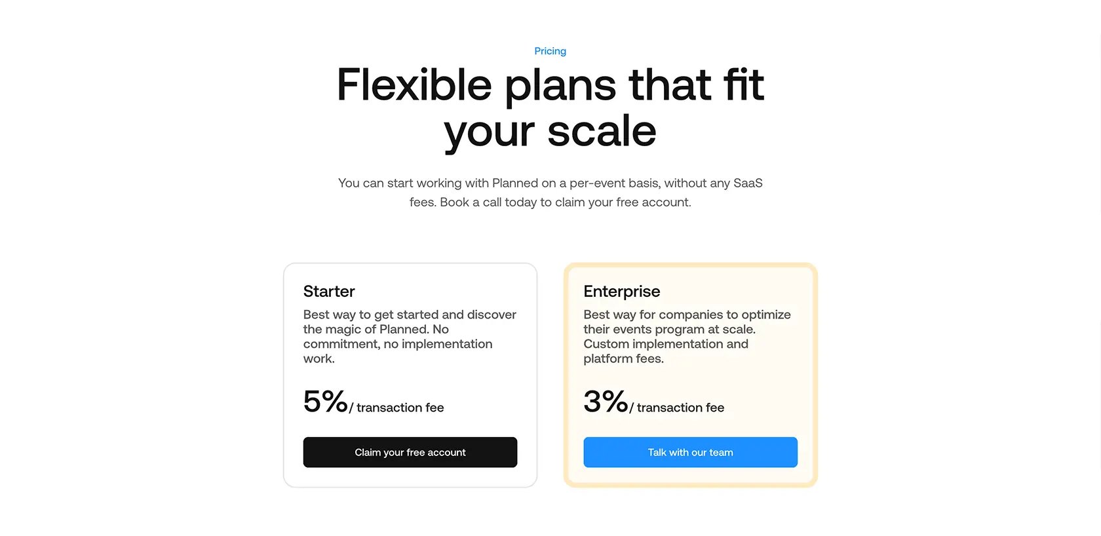
Task: Click the word "Planned" in the subheading
Action: coord(515,183)
